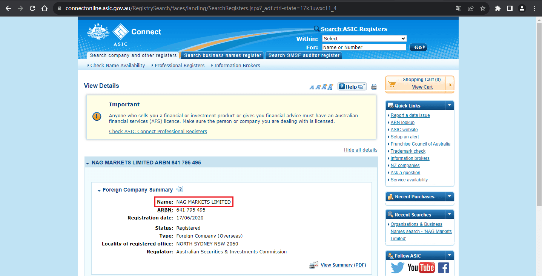Open the Ask a question quick link

pyautogui.click(x=405, y=173)
